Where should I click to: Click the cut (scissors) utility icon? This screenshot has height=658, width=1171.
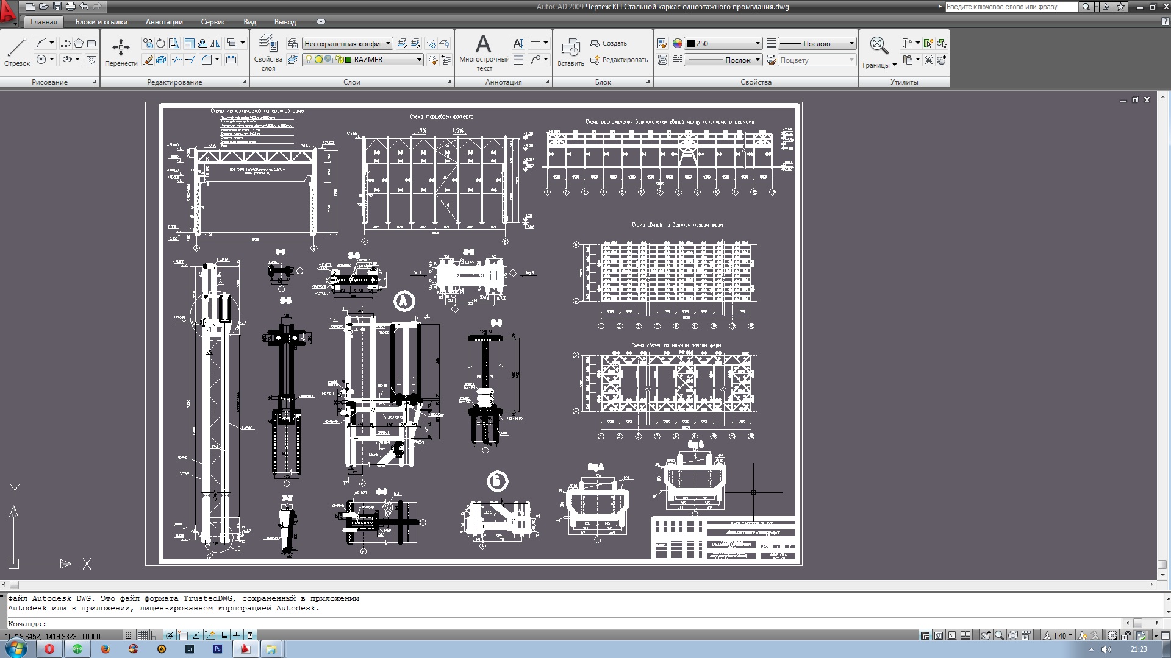928,59
